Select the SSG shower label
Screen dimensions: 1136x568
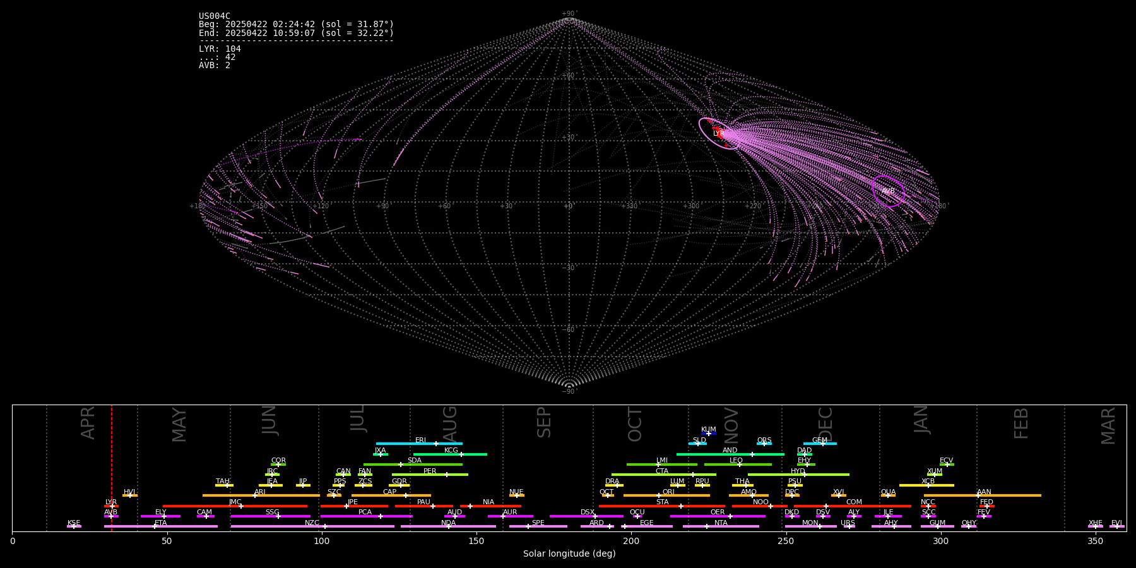pyautogui.click(x=272, y=512)
